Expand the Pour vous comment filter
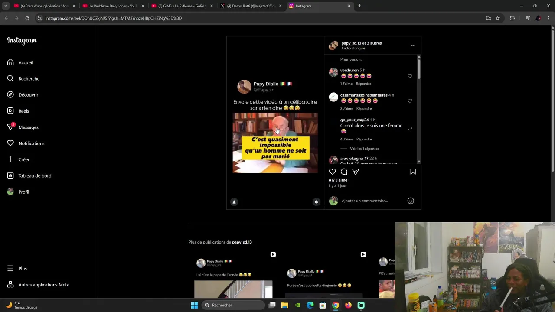 tap(351, 60)
